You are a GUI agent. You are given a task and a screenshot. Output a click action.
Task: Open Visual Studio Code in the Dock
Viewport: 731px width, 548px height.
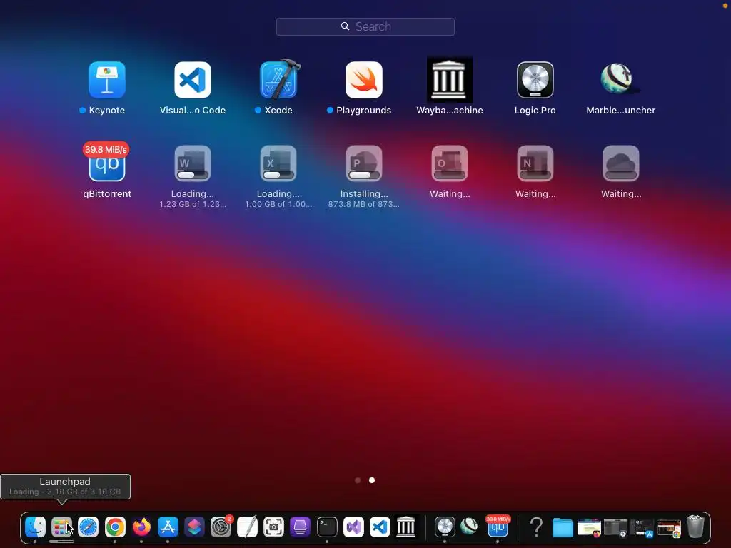pos(380,527)
